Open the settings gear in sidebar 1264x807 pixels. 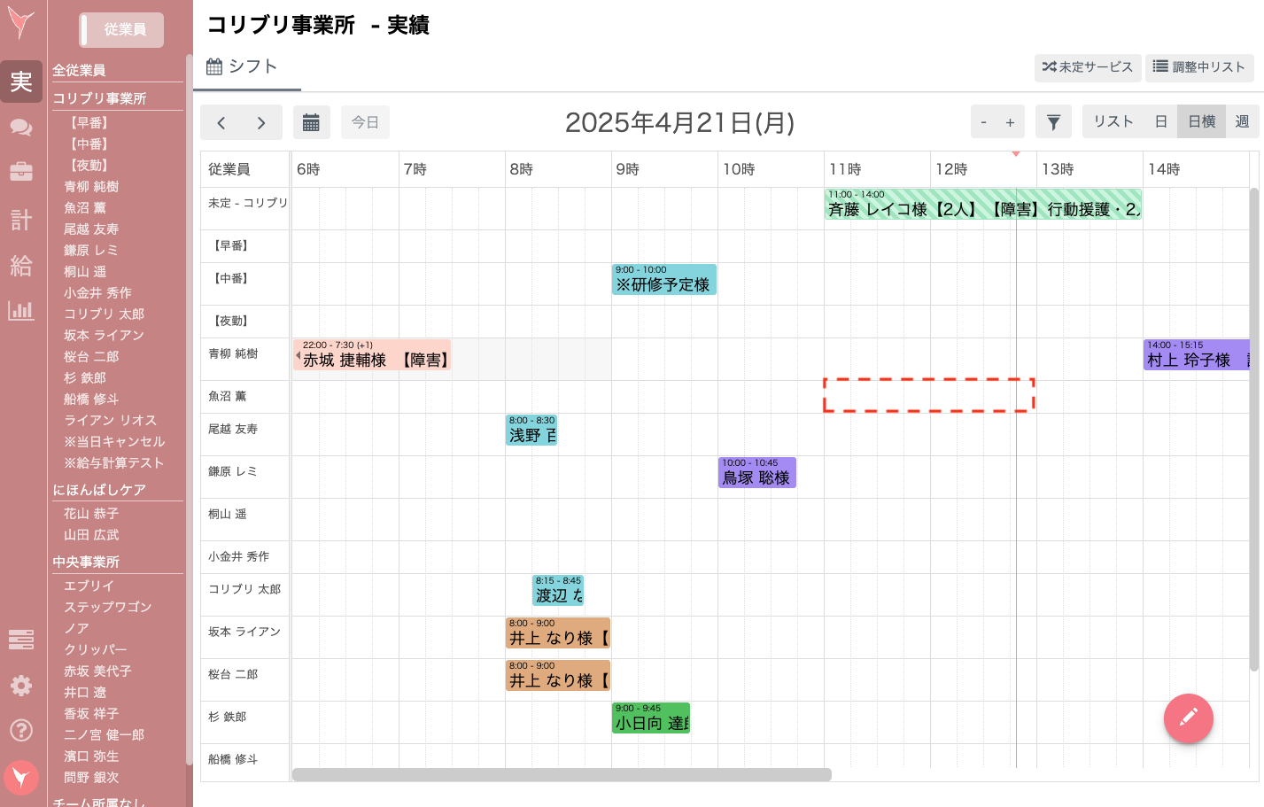21,685
